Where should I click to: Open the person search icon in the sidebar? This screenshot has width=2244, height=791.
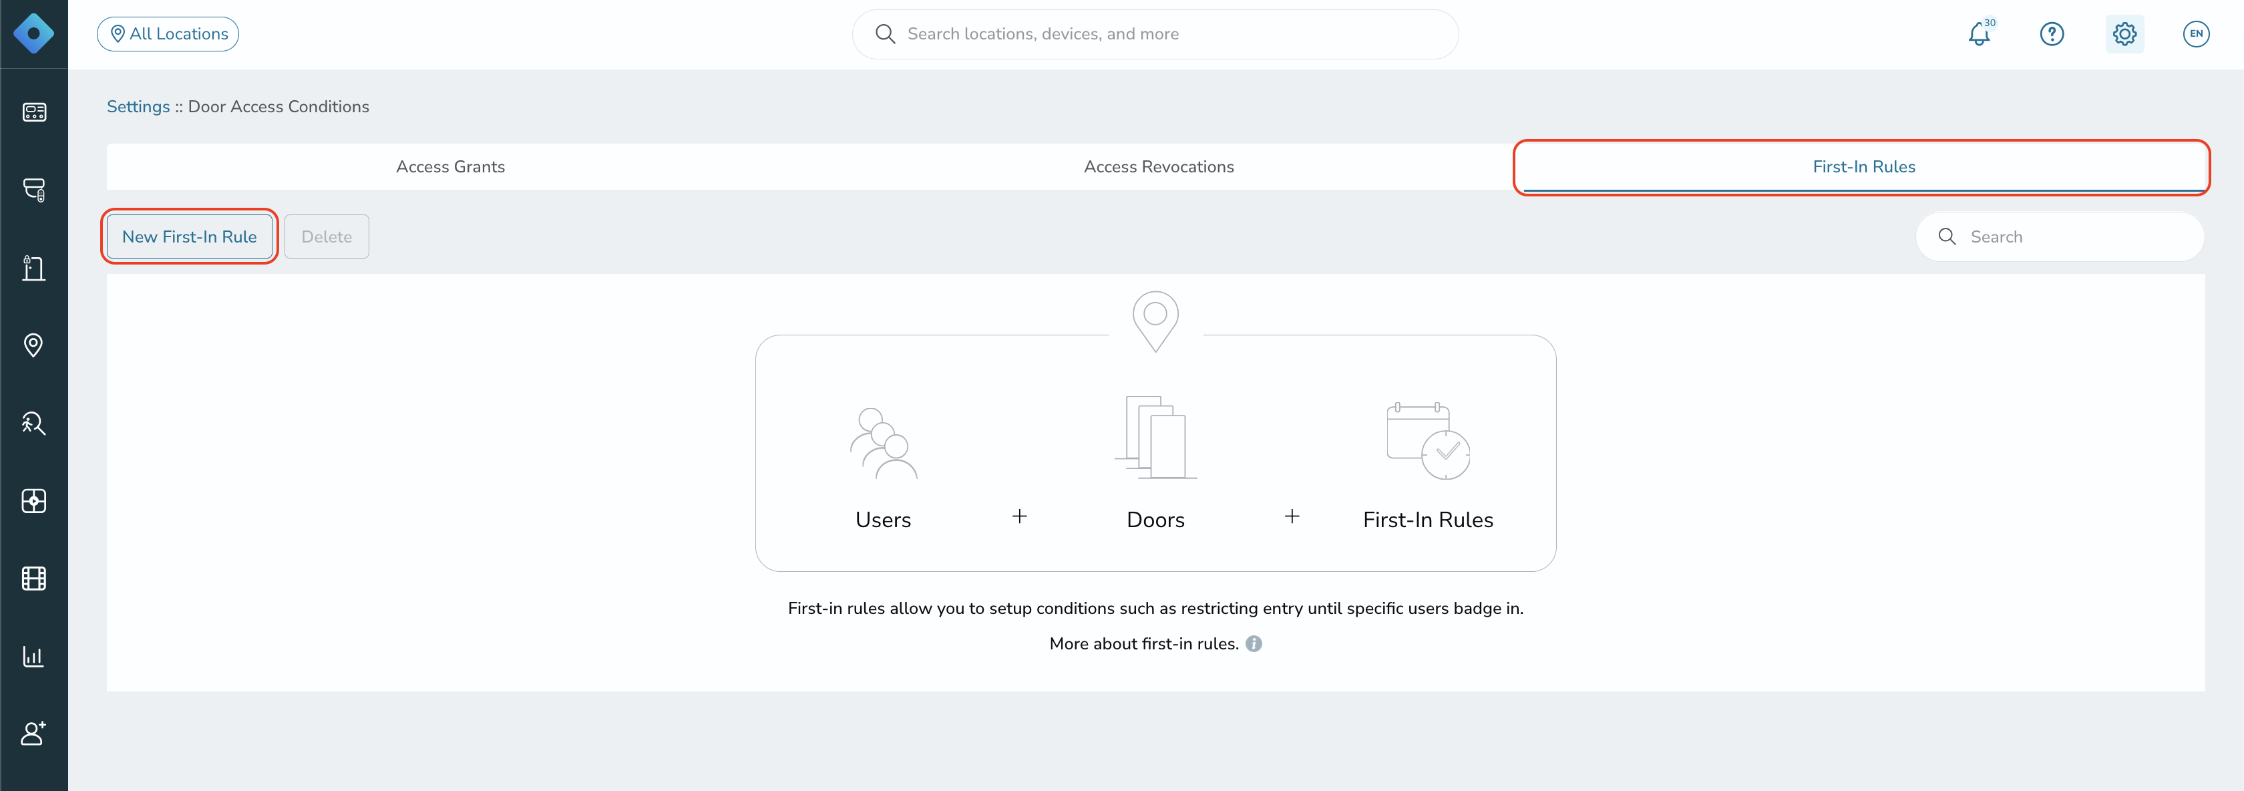tap(34, 422)
